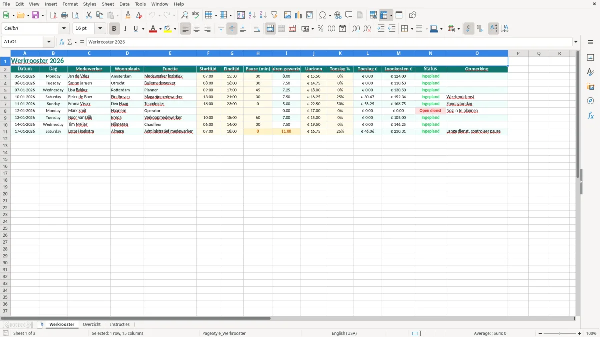Open the Sheet menu

pos(108,4)
